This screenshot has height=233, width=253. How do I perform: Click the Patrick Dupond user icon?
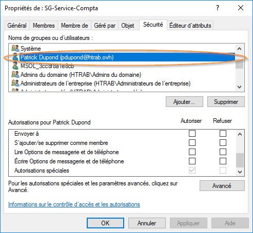point(15,57)
